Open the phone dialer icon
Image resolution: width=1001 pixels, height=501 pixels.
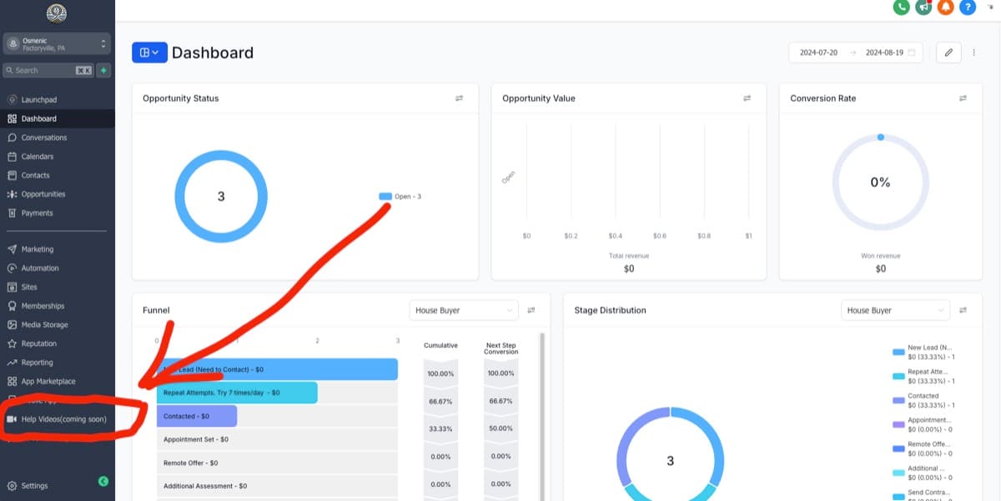902,8
